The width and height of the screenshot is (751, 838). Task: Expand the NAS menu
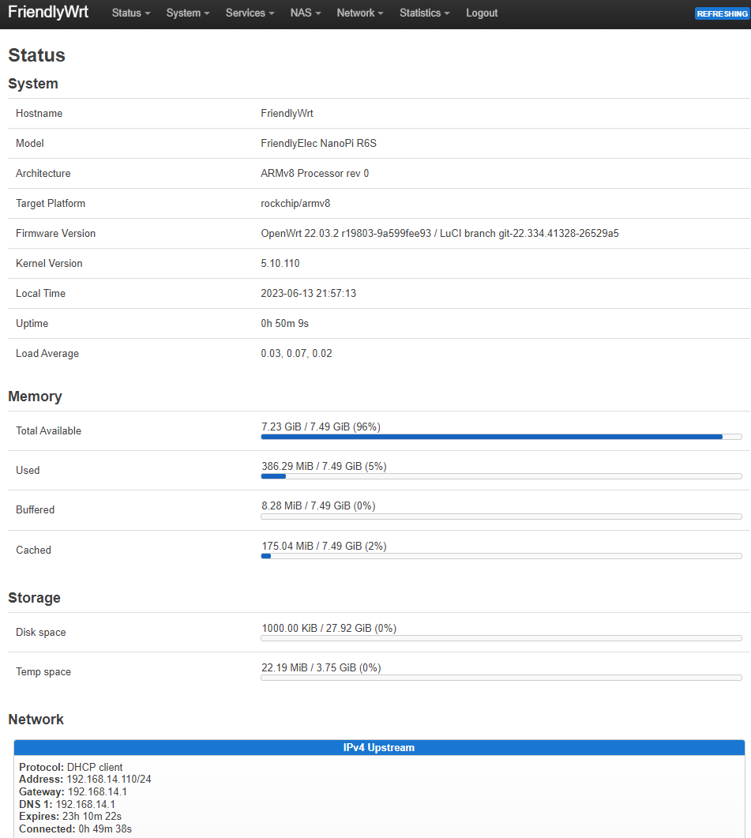pyautogui.click(x=305, y=13)
